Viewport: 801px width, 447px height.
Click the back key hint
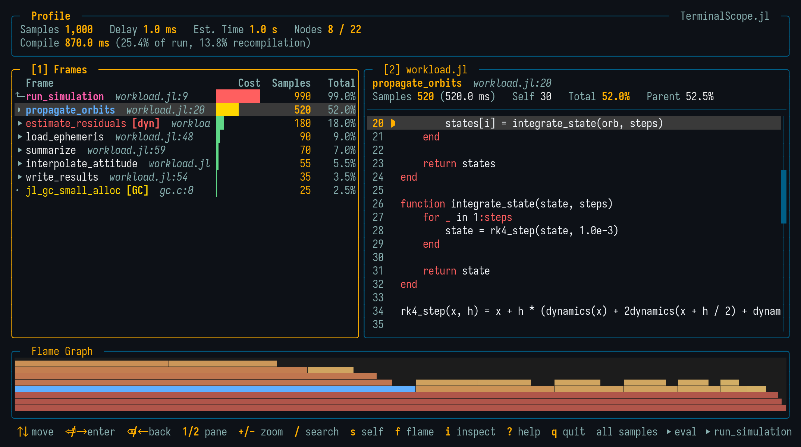coord(148,432)
